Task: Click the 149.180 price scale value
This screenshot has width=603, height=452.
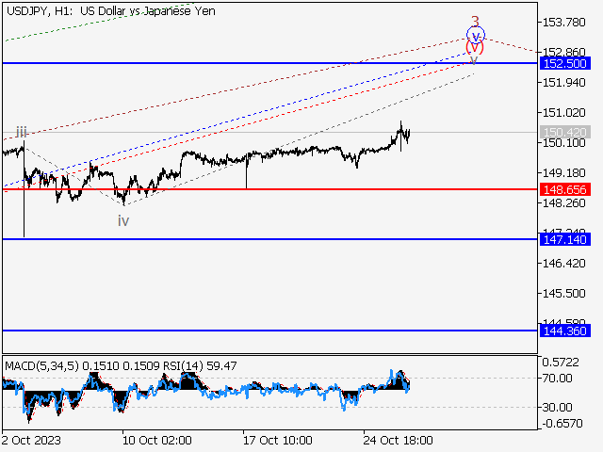Action: [x=563, y=173]
